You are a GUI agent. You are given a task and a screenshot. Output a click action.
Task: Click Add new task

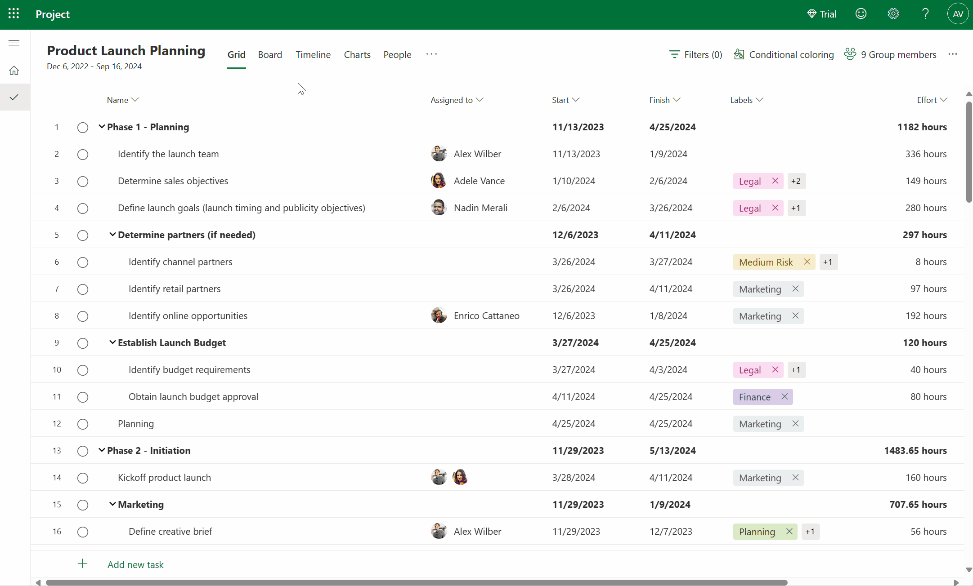(135, 564)
